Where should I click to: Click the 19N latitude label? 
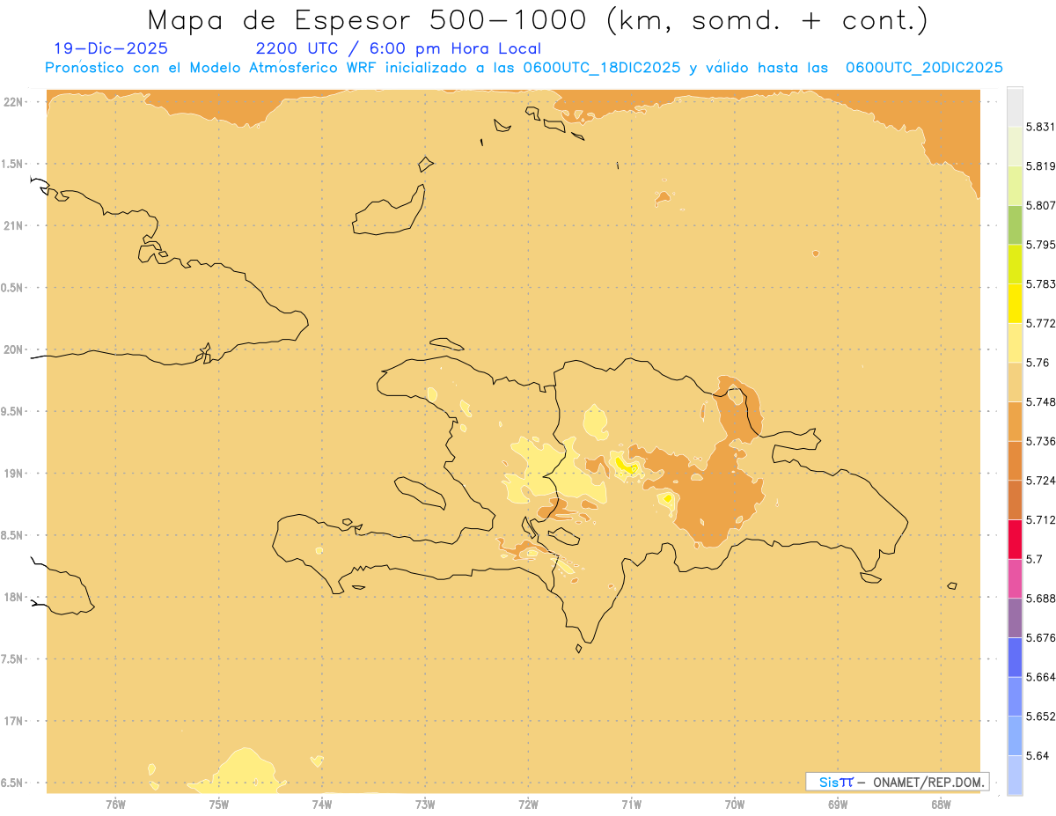(14, 474)
